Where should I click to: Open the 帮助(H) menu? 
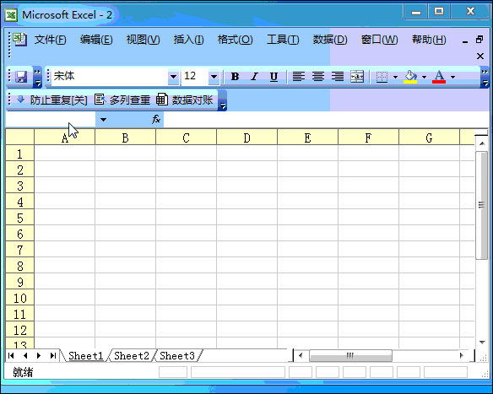[x=429, y=40]
